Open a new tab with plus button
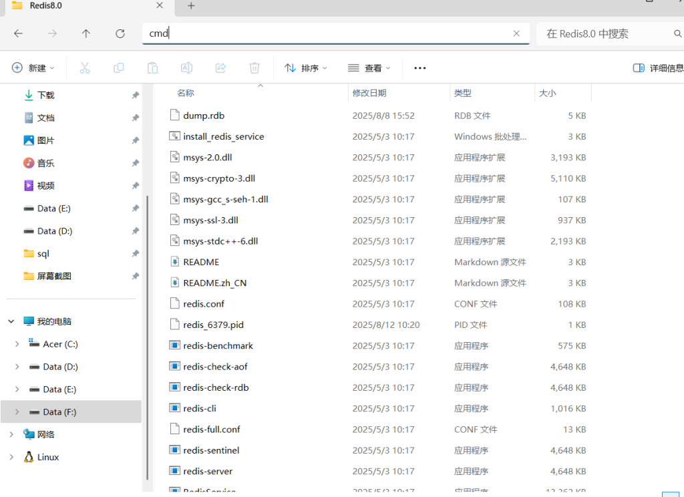The image size is (684, 497). [191, 6]
